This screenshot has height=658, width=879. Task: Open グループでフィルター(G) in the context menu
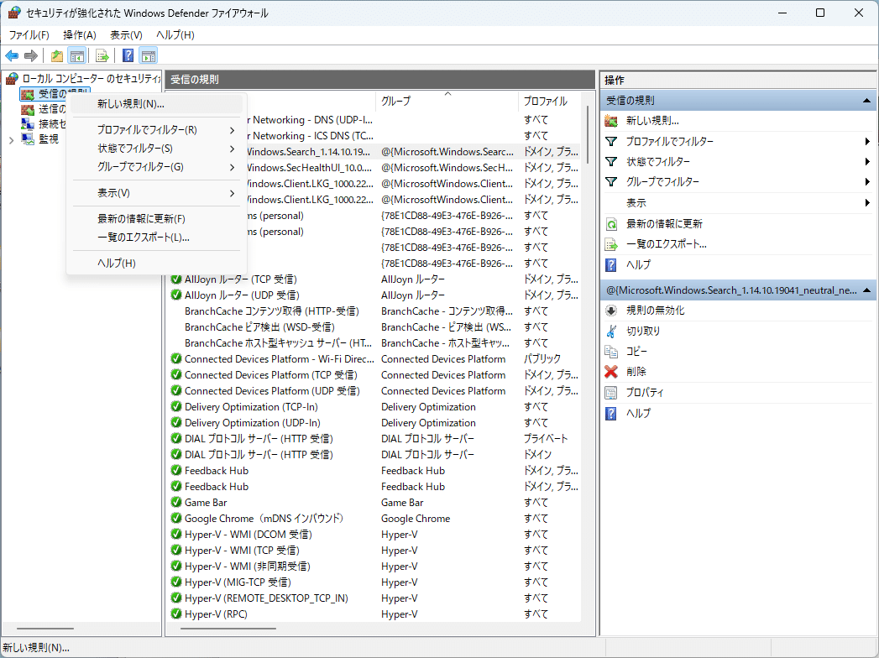(x=157, y=167)
